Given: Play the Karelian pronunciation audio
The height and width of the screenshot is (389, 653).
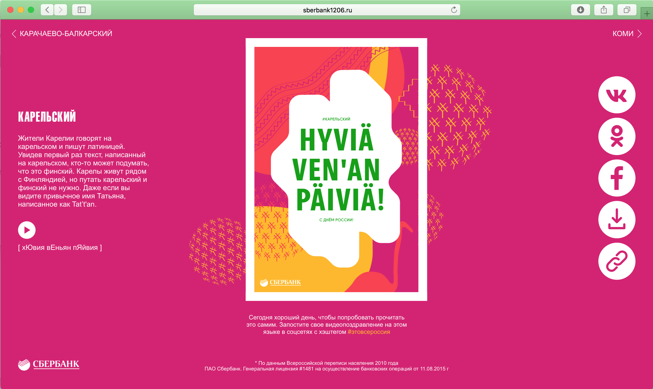Looking at the screenshot, I should click(x=27, y=230).
